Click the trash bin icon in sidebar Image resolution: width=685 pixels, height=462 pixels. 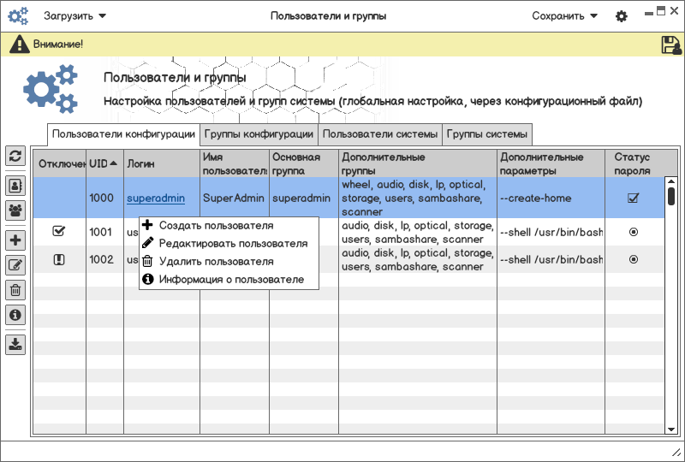[15, 290]
